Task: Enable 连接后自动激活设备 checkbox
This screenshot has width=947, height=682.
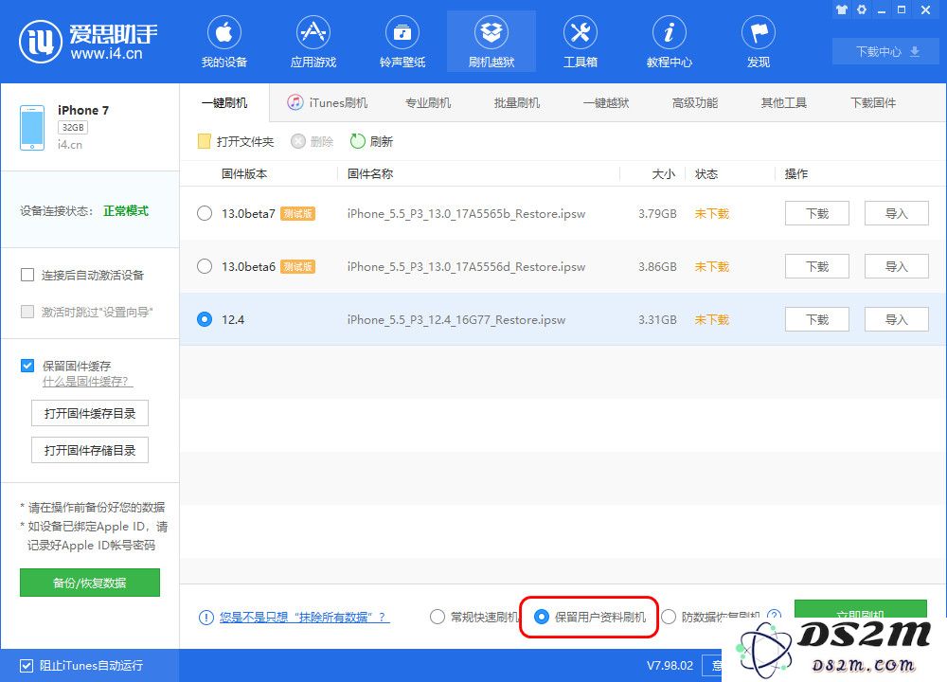Action: [27, 276]
